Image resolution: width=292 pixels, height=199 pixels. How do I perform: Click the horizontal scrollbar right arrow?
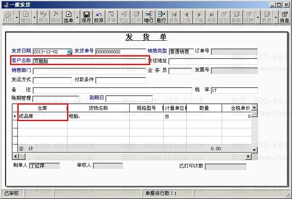[248, 157]
